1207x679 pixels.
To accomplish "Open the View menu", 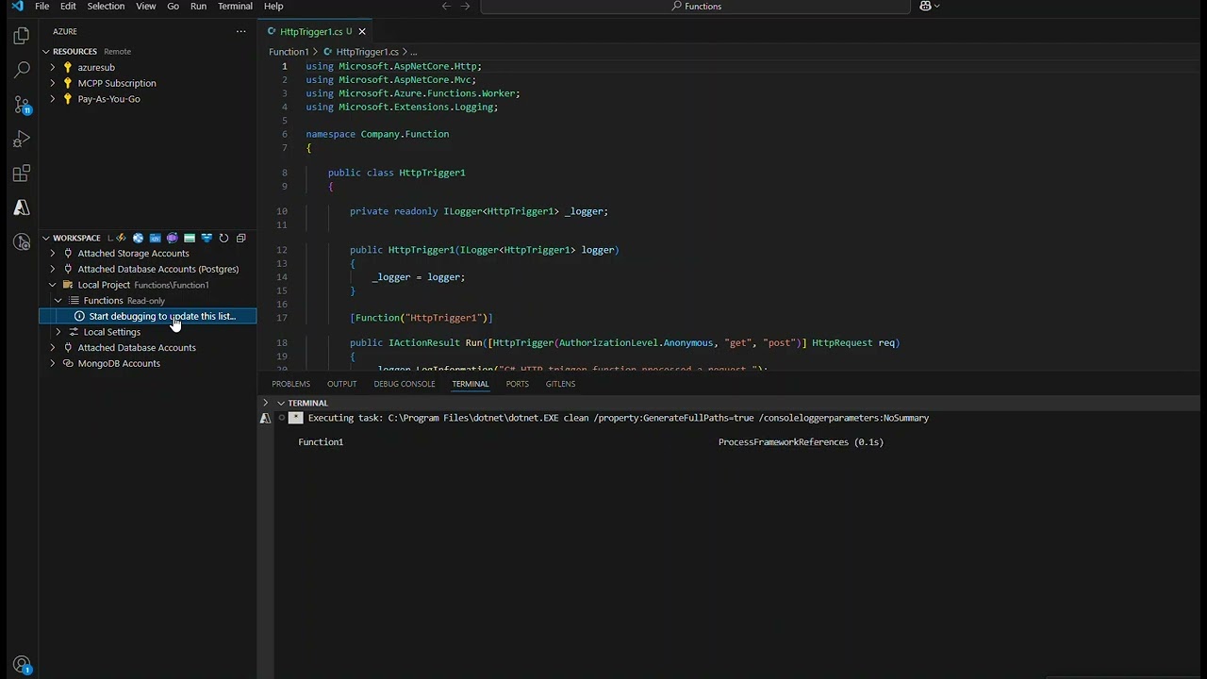I will point(145,6).
